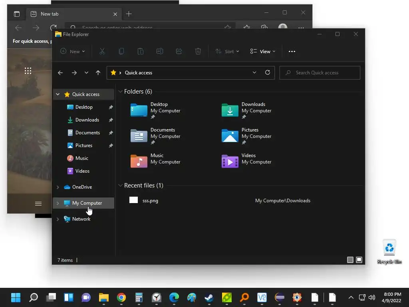This screenshot has height=307, width=409.
Task: Click the Paste clipboard icon in toolbar
Action: coord(141,52)
